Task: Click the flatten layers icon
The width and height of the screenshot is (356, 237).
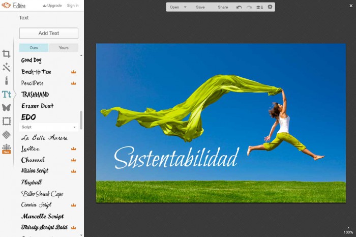Action: coord(259,7)
